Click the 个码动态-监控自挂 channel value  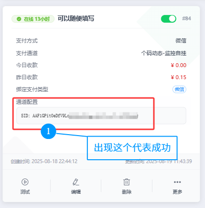click(x=164, y=53)
